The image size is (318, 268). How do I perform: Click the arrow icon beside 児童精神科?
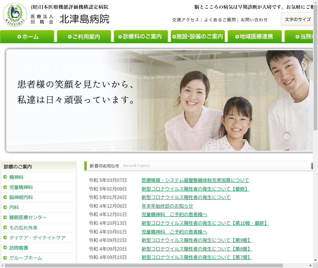coord(5,187)
